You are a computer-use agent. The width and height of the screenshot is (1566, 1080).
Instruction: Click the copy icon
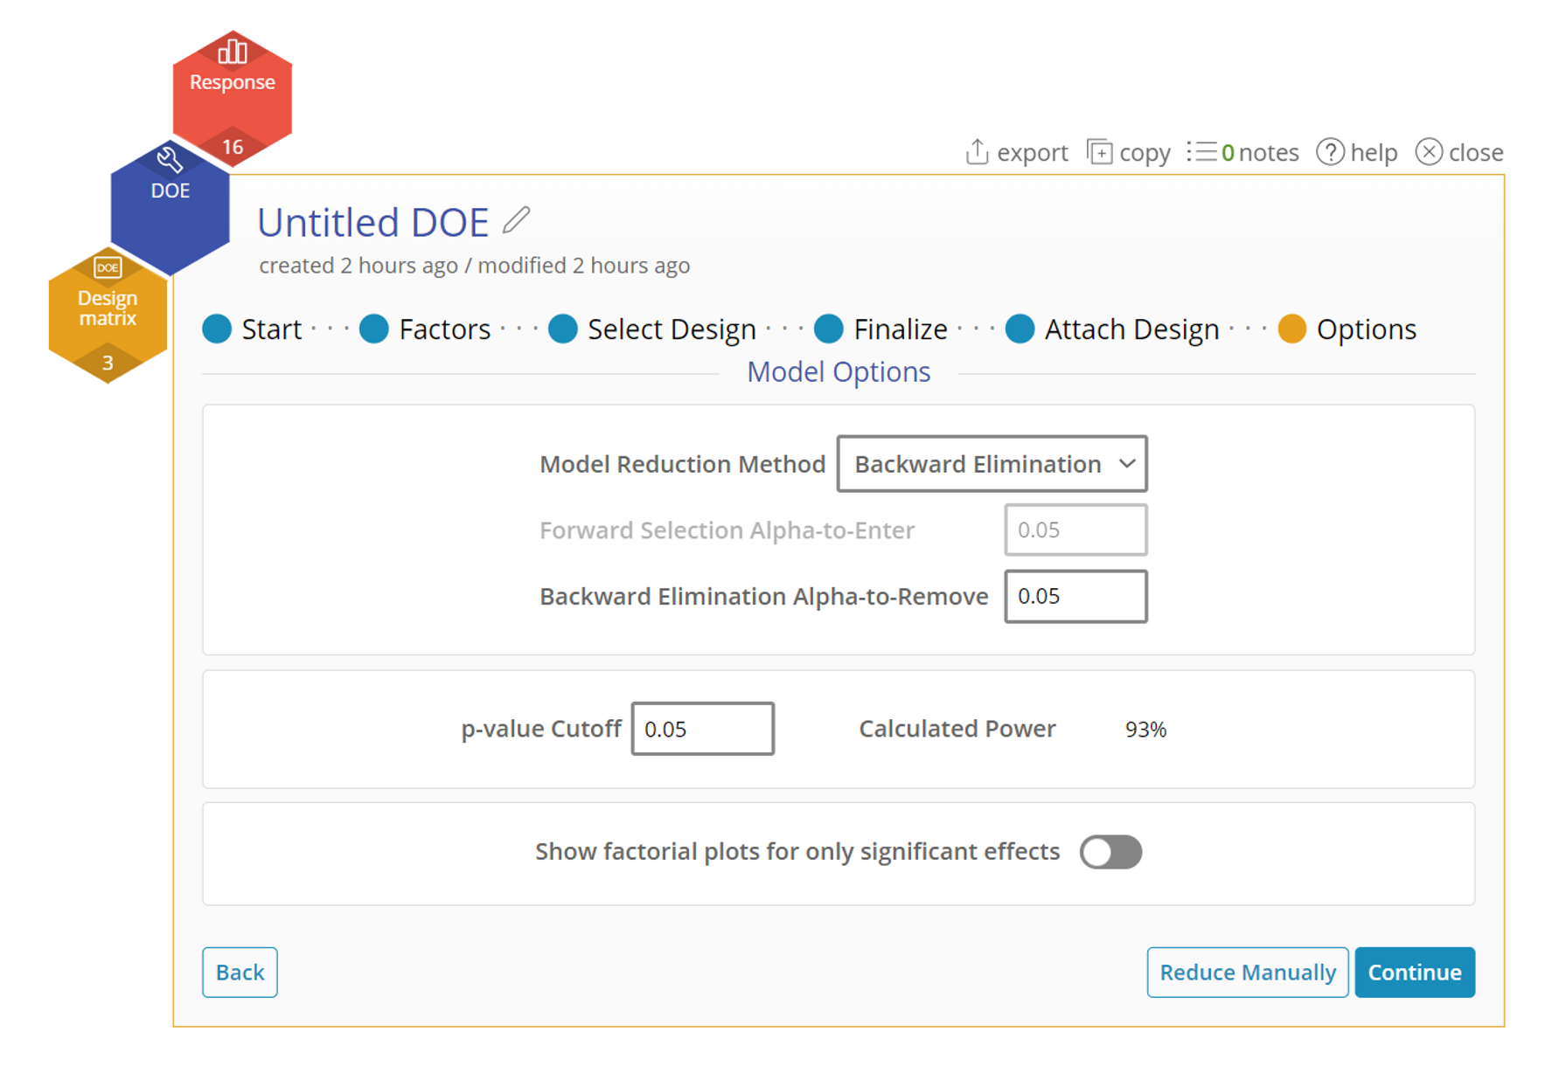1099,152
